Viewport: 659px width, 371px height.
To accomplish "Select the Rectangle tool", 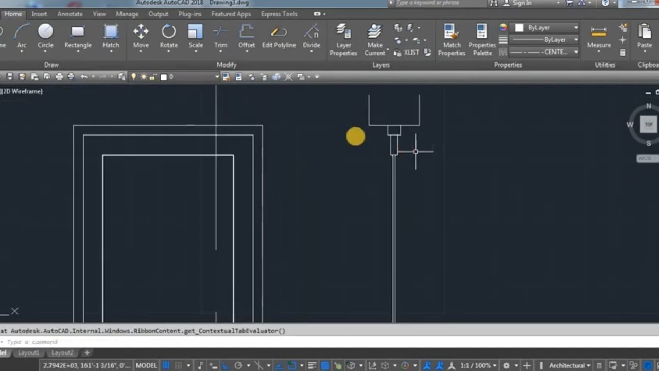I will [x=78, y=37].
